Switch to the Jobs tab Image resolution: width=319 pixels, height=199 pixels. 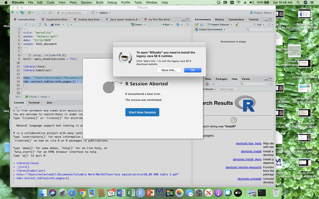[50, 103]
